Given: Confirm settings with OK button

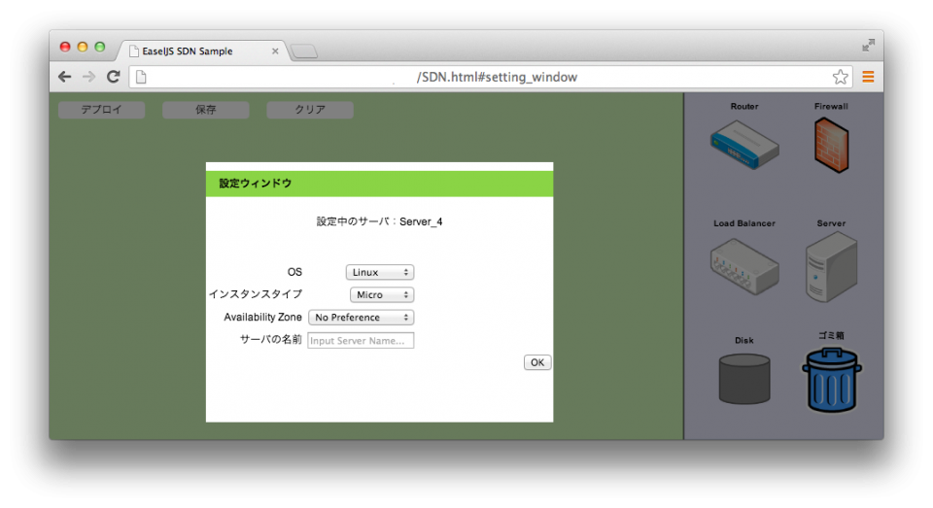Looking at the screenshot, I should tap(537, 362).
